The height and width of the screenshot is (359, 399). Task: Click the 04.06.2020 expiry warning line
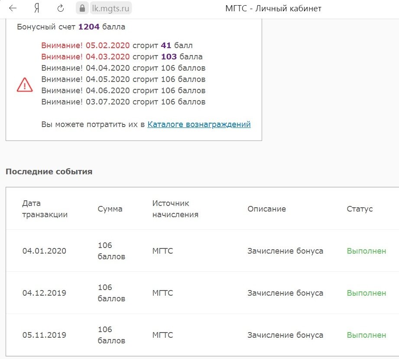tap(123, 90)
